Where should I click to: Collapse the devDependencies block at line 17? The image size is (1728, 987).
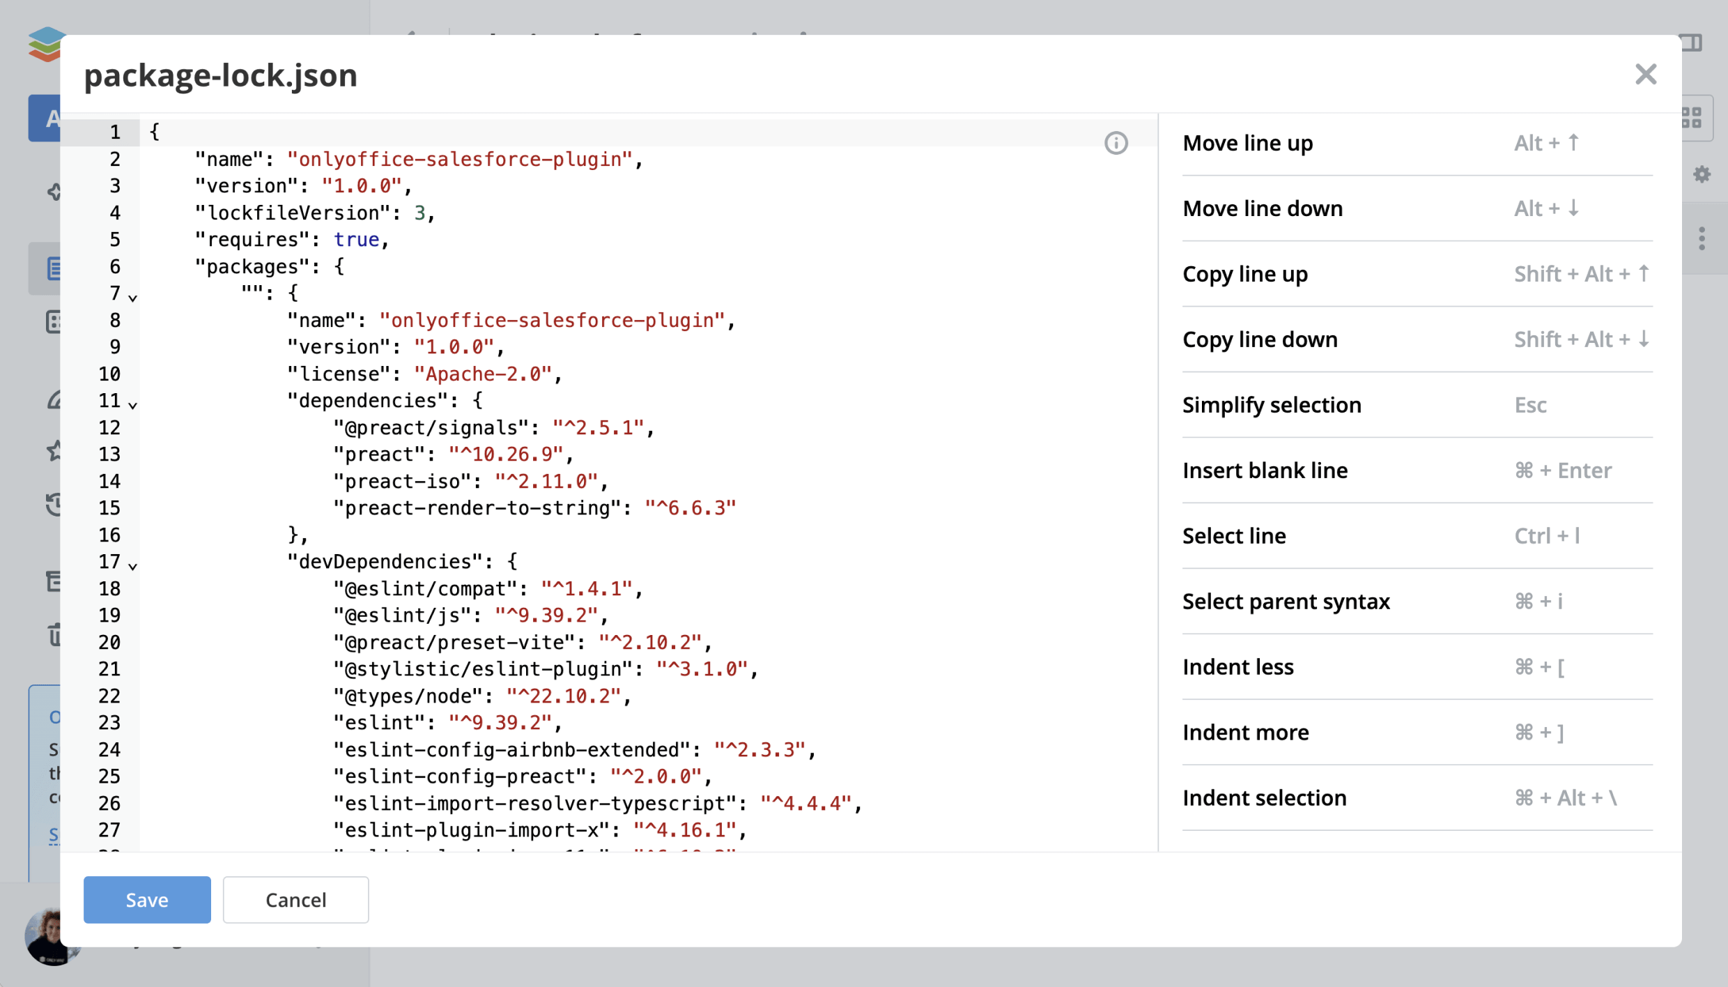pyautogui.click(x=132, y=566)
